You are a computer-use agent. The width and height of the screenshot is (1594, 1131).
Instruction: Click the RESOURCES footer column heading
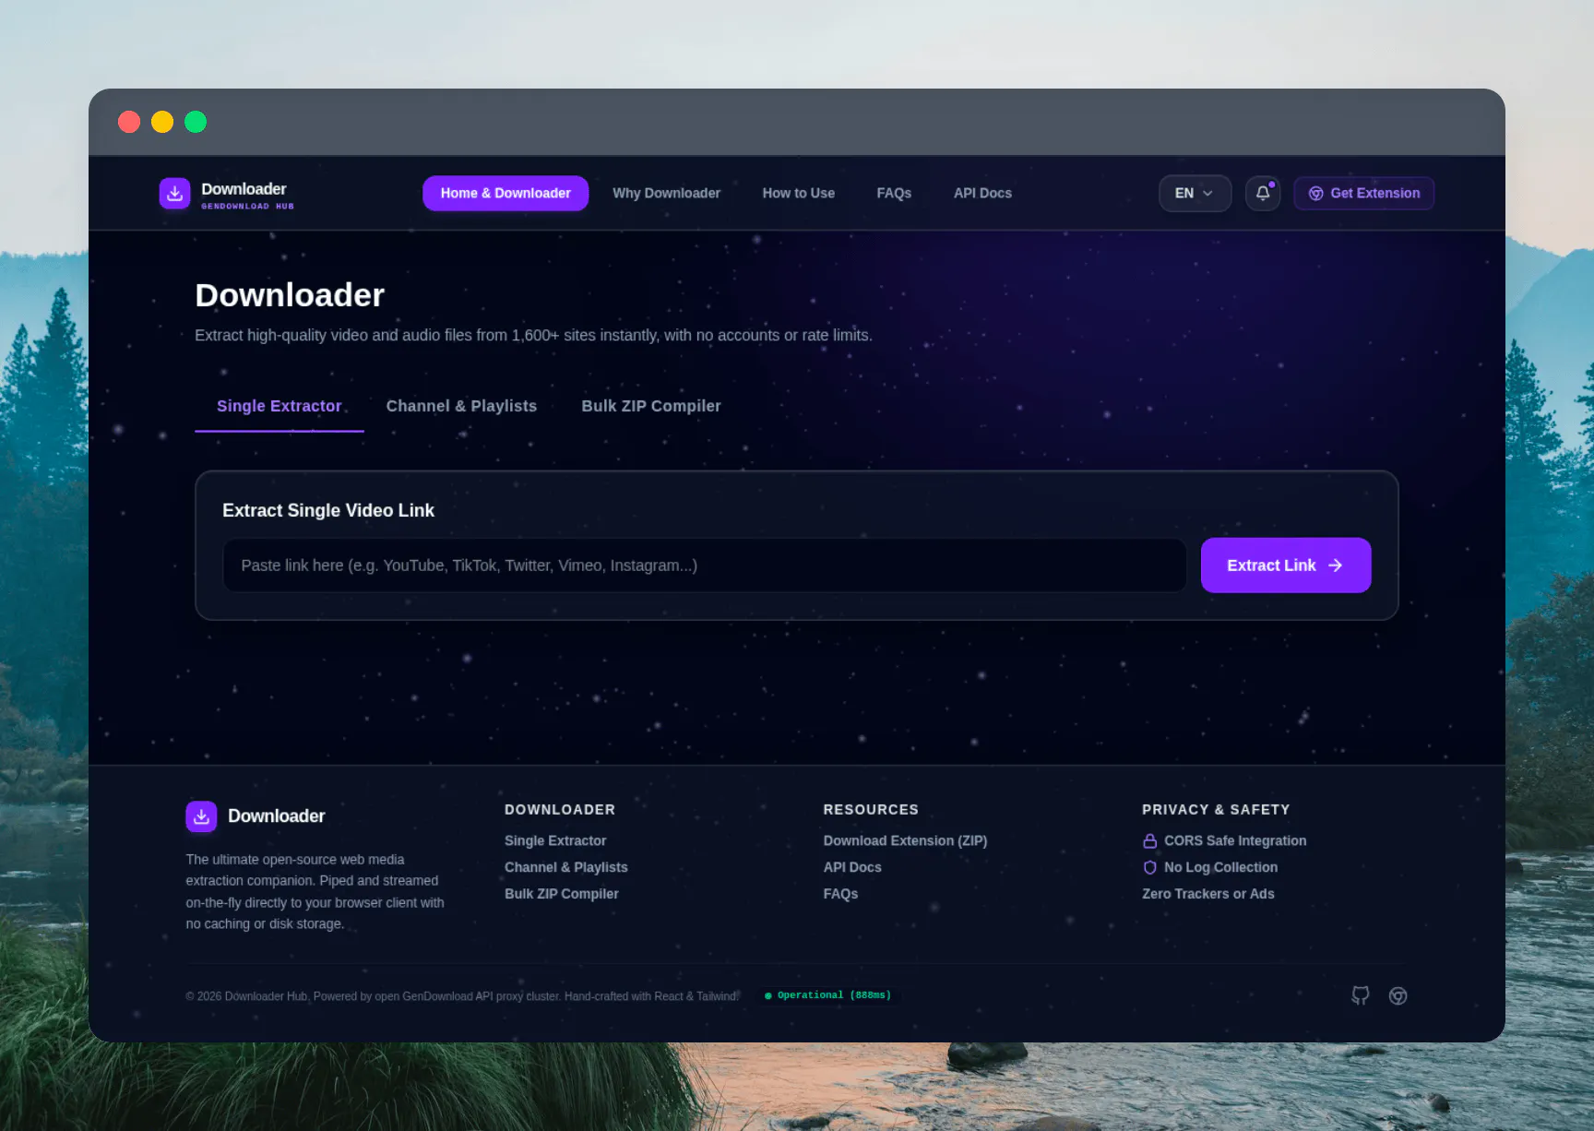coord(871,810)
